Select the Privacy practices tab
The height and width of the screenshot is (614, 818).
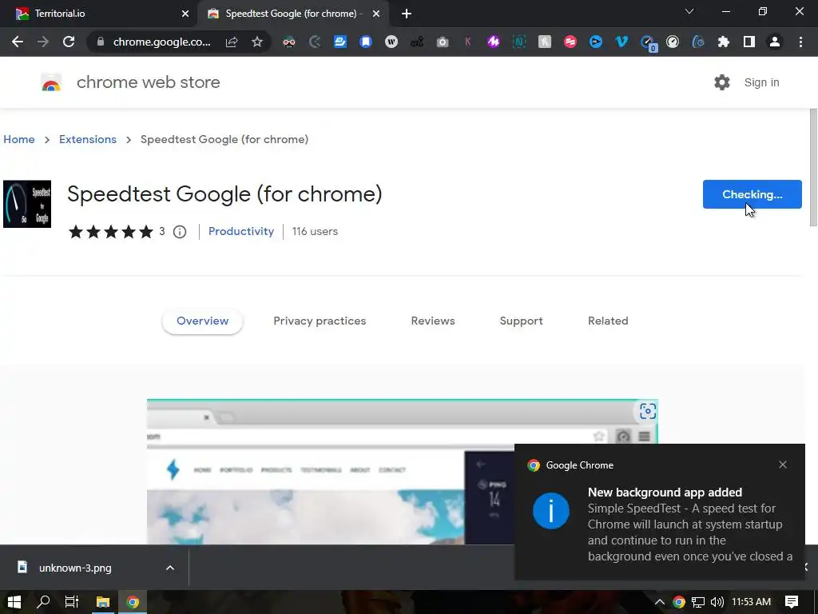pos(320,321)
